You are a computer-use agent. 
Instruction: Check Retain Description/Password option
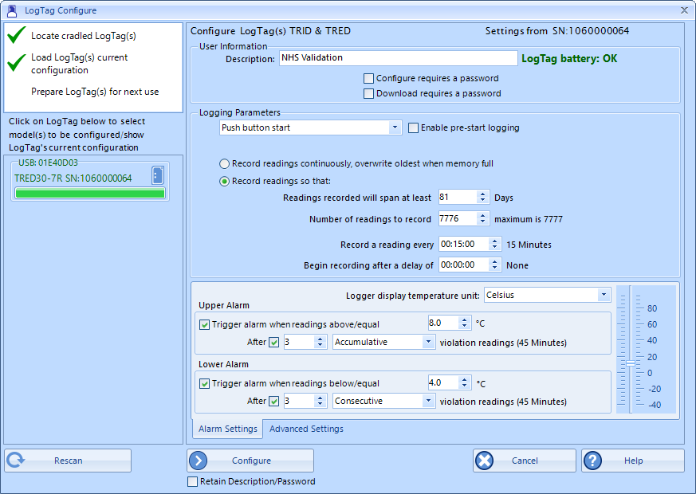tap(192, 481)
